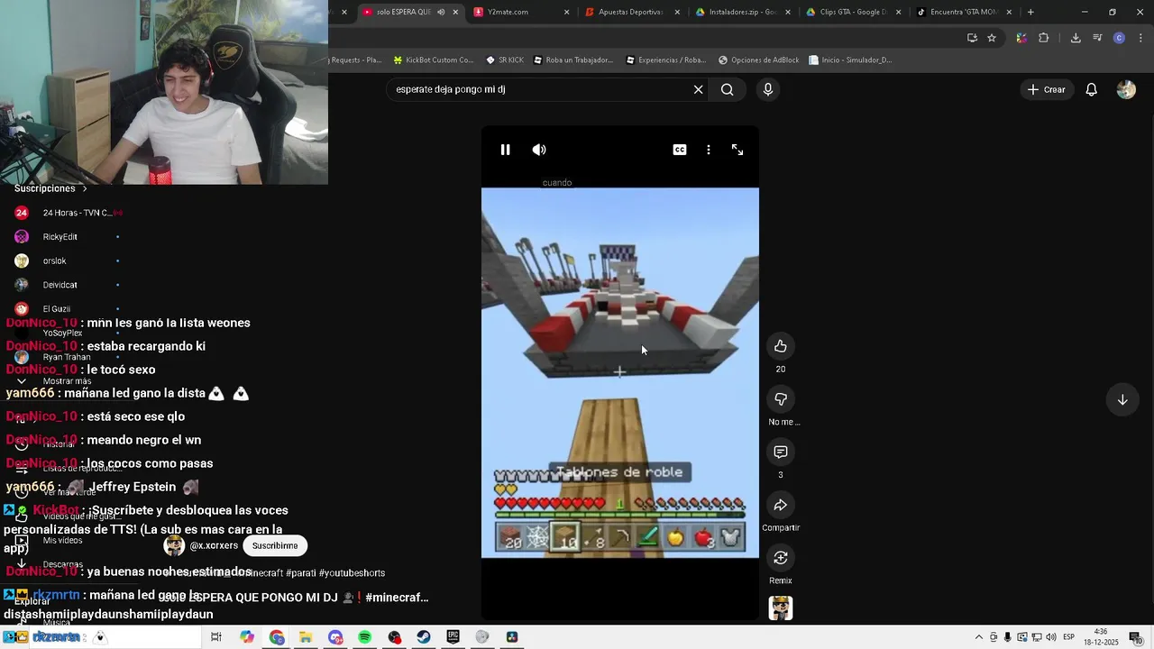
Task: Expand subscriptions with Mostrar más
Action: 67,381
